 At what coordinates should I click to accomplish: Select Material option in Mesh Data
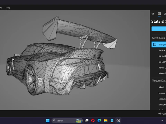pyautogui.click(x=162, y=73)
